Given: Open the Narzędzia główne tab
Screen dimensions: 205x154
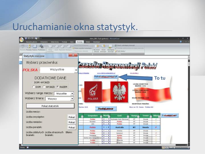Looking at the screenshot, I should coord(32,42).
